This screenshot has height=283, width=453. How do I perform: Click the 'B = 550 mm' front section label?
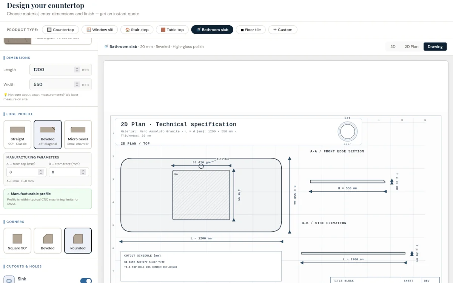point(347,188)
